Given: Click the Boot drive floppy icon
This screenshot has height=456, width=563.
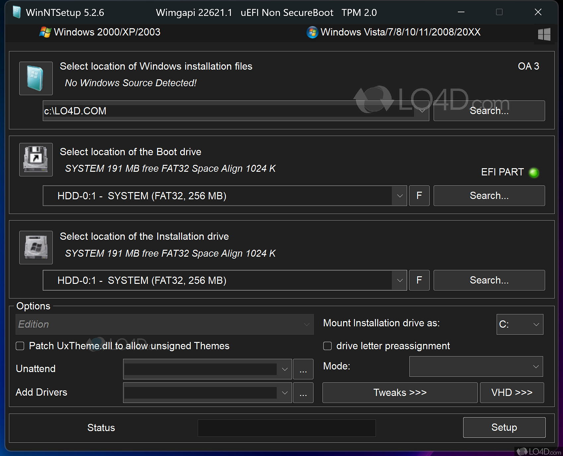Looking at the screenshot, I should 36,160.
